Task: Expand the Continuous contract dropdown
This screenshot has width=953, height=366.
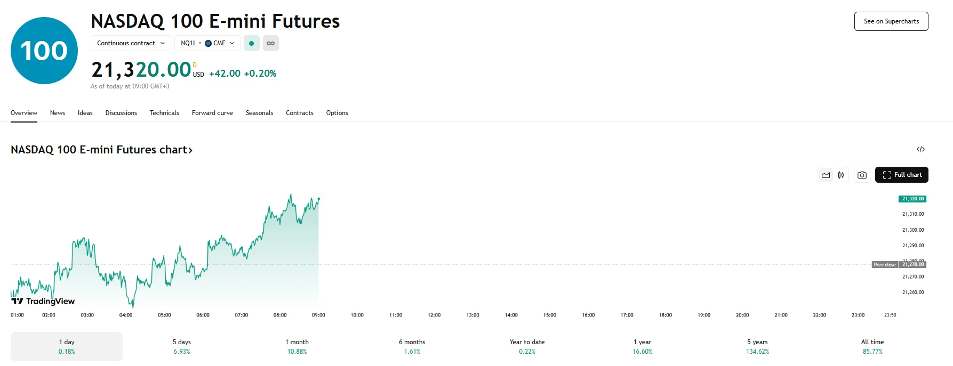Action: tap(131, 43)
